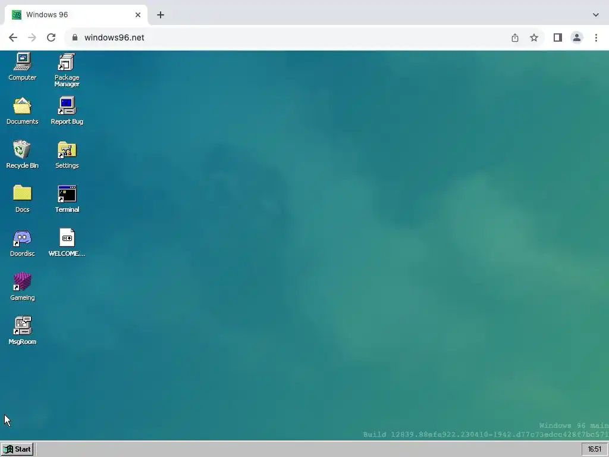Select the Windows 96 tab
This screenshot has width=609, height=457.
(76, 15)
